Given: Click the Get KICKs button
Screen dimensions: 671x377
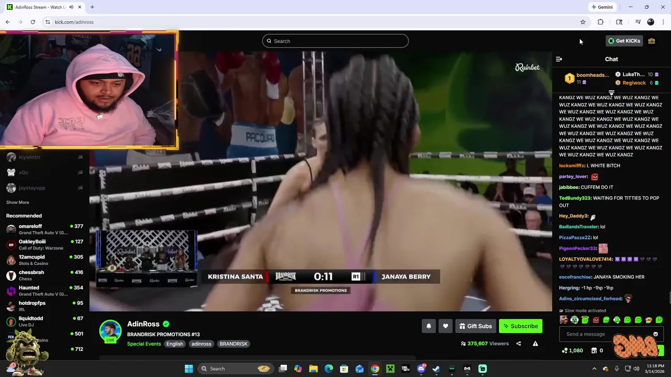Looking at the screenshot, I should pyautogui.click(x=624, y=41).
